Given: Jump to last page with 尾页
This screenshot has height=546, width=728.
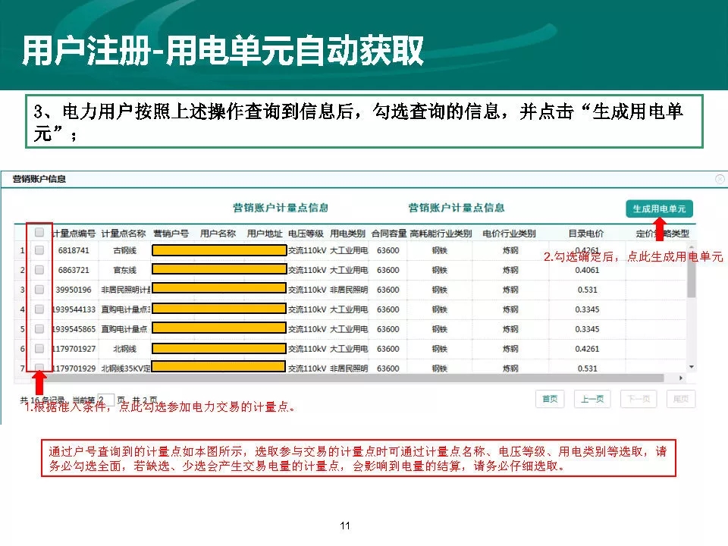Looking at the screenshot, I should (x=680, y=399).
